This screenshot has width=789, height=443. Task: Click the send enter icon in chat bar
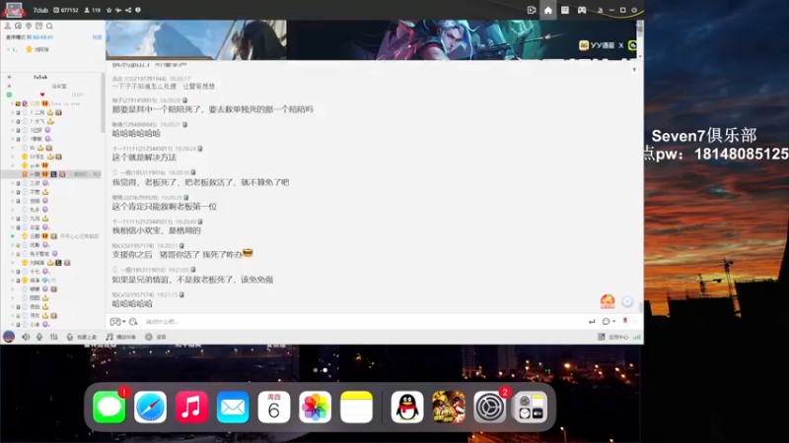(x=592, y=322)
